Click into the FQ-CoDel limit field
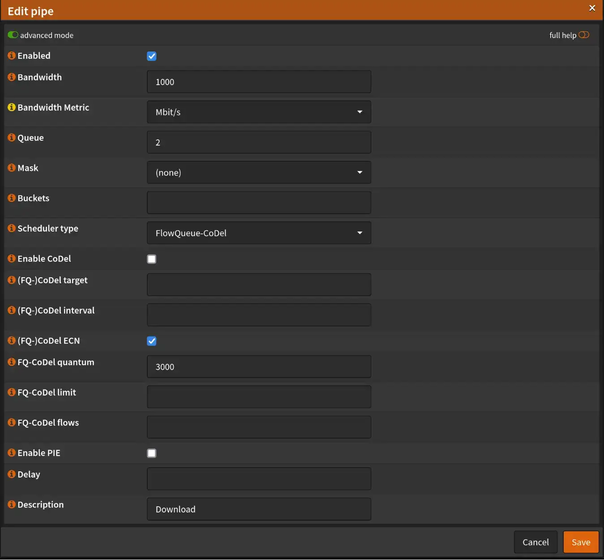Image resolution: width=604 pixels, height=560 pixels. (x=259, y=397)
